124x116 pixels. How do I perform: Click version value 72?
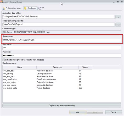pos(80,73)
